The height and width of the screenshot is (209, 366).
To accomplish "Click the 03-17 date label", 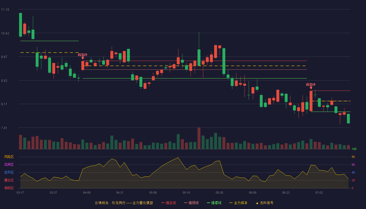I will 20,193.
